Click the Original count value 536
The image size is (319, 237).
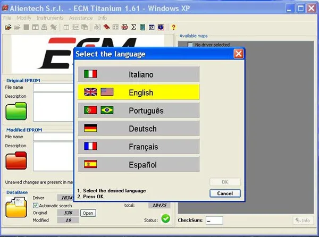(x=68, y=213)
